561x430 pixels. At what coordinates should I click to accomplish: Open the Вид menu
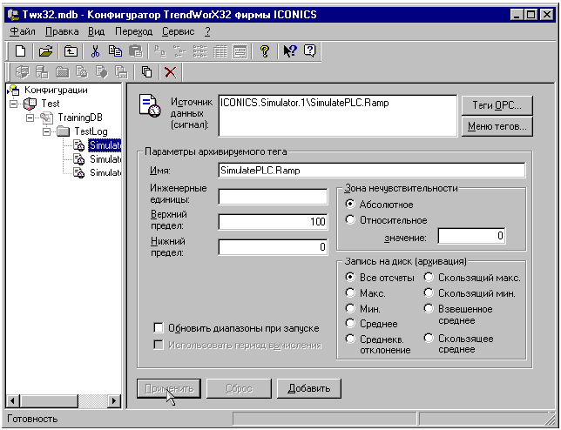click(x=96, y=31)
